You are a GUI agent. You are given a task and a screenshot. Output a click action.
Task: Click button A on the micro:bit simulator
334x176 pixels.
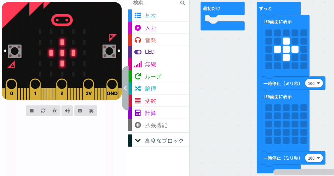15,51
